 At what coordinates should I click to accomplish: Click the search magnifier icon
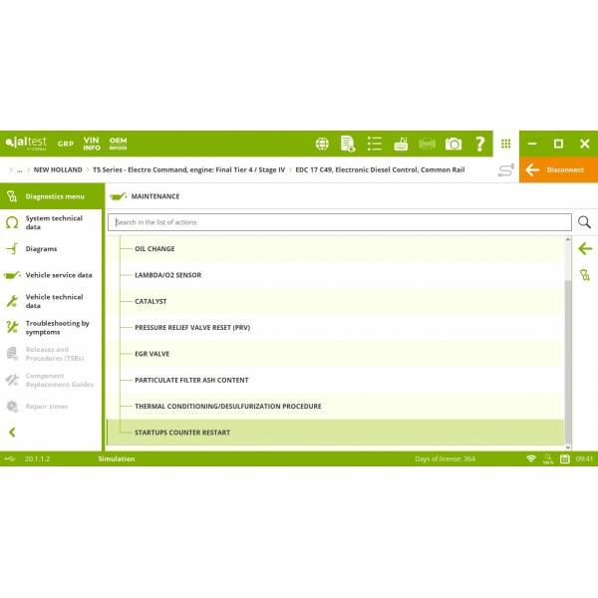[x=585, y=222]
